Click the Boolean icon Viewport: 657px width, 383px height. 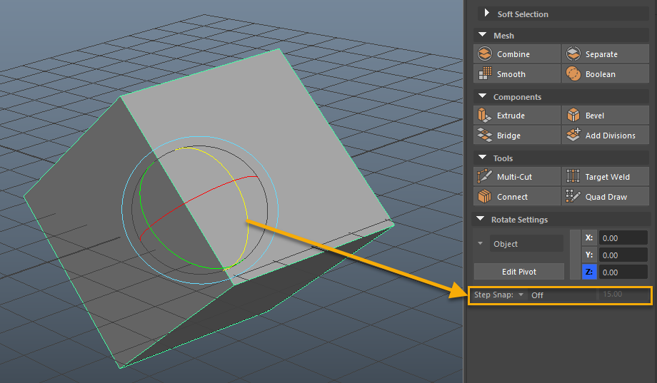click(x=573, y=73)
